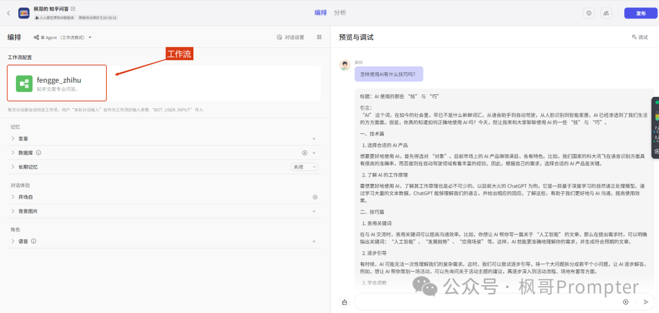Click the auto-generate icon in 开场白 row
The height and width of the screenshot is (313, 659).
tap(315, 197)
